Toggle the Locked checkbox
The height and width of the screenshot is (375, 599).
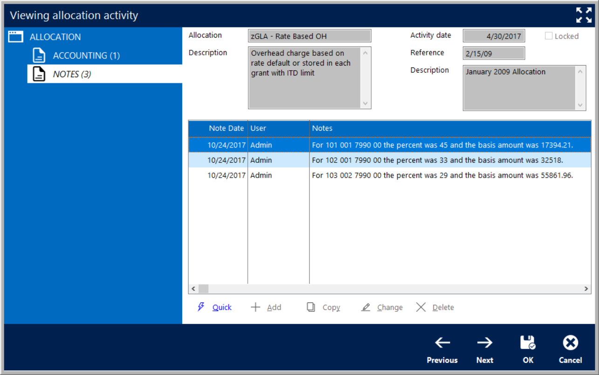549,36
